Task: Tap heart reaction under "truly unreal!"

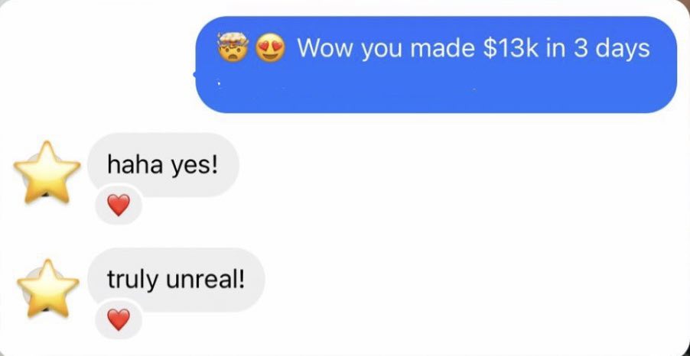Action: click(119, 319)
